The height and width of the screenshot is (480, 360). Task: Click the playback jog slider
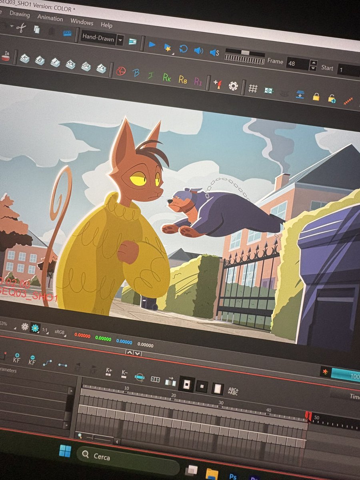tap(244, 56)
